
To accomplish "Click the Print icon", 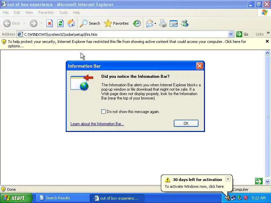I will (163, 23).
